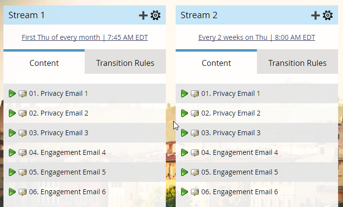The width and height of the screenshot is (343, 207).
Task: Switch to Stream 1 Transition Rules tab
Action: tap(125, 63)
